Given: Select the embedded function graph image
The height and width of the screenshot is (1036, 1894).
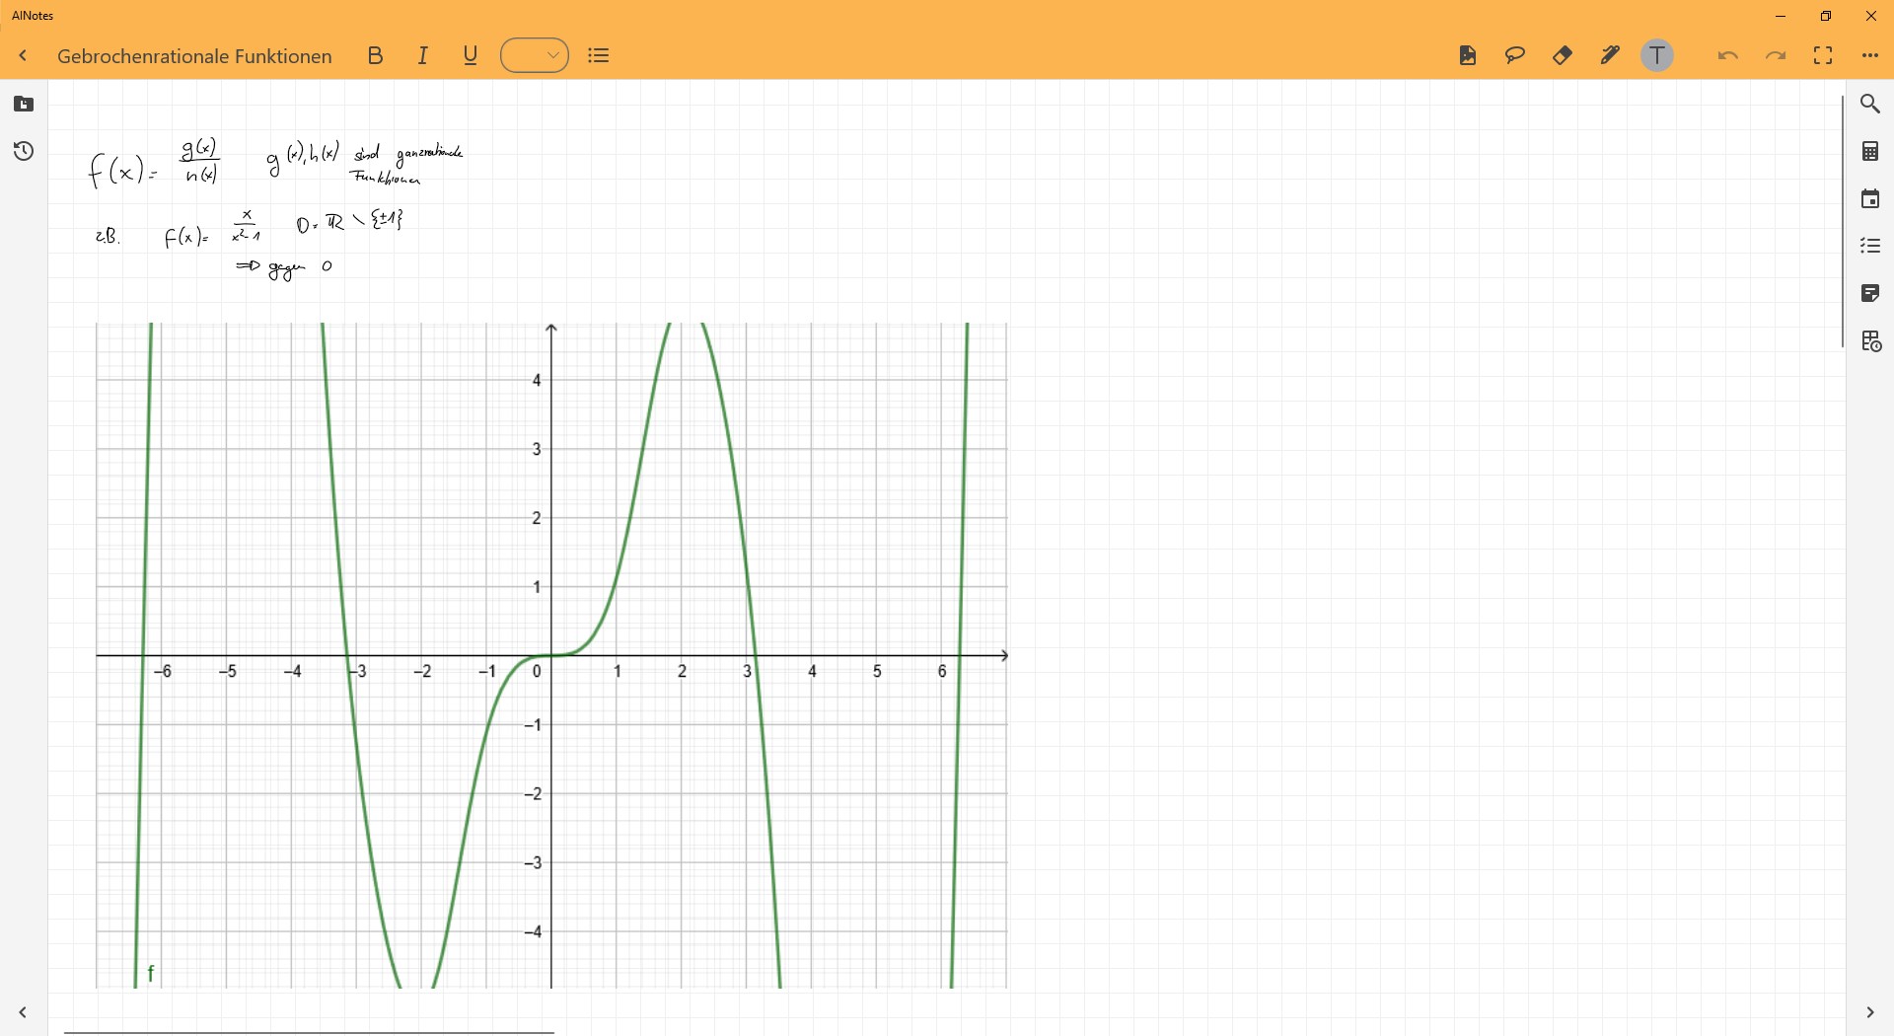Looking at the screenshot, I should [x=551, y=655].
